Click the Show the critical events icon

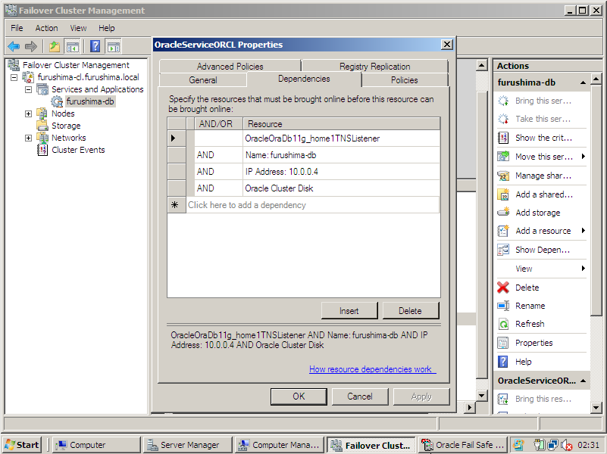click(x=503, y=138)
